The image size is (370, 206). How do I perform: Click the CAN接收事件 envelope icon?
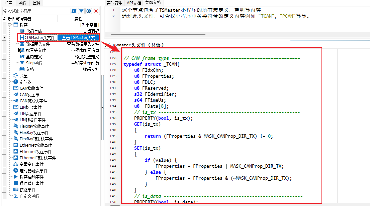(x=16, y=88)
